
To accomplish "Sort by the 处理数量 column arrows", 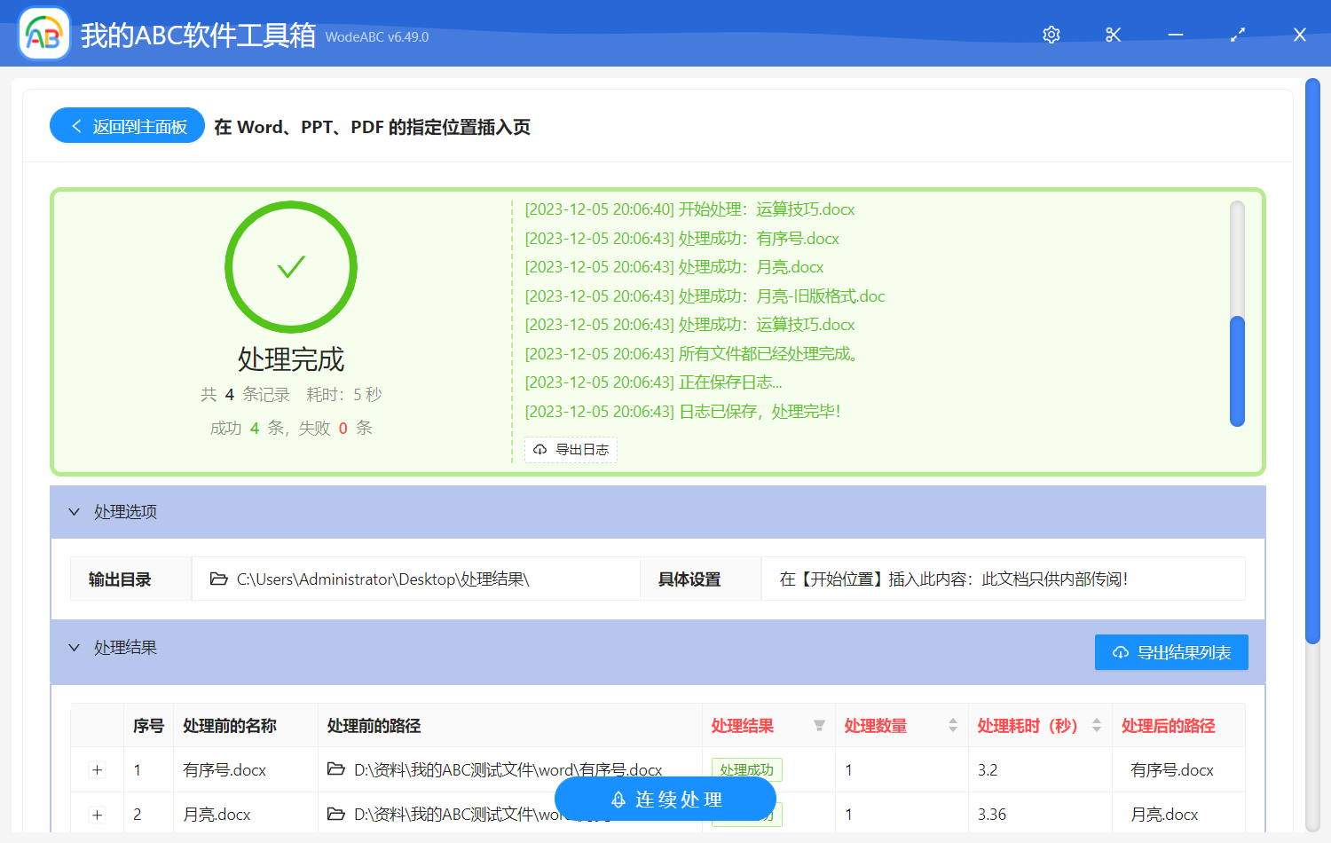I will 952,726.
